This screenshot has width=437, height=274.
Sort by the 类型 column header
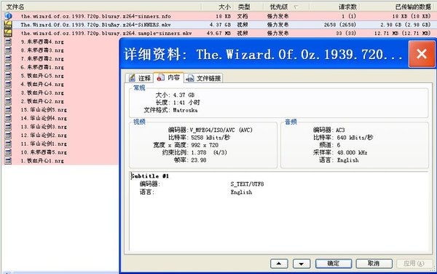click(x=249, y=7)
